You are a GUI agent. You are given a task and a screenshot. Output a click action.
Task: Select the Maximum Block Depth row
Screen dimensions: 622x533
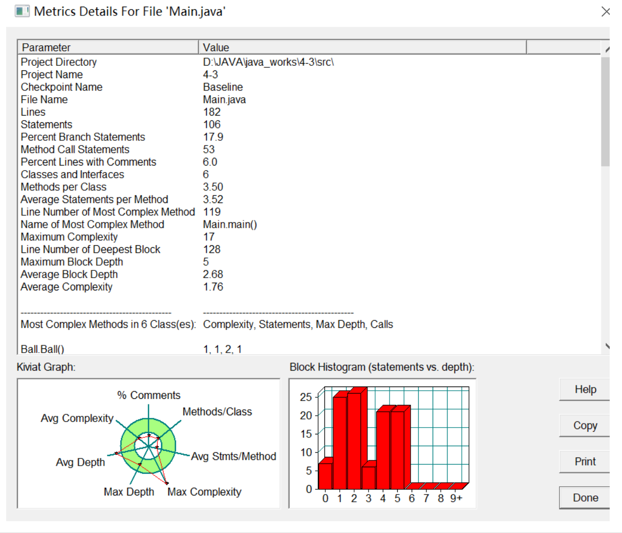(309, 262)
